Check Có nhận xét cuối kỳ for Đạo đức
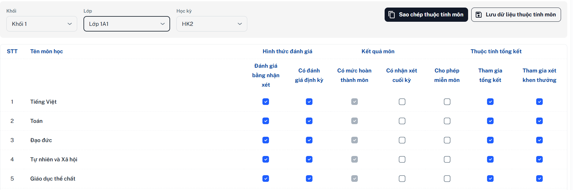The image size is (573, 190). click(402, 140)
